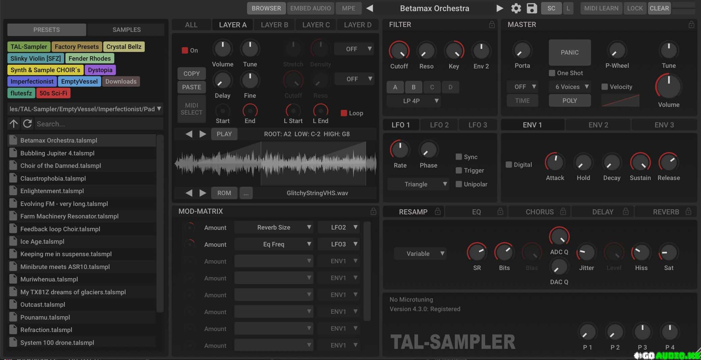
Task: Navigate up one folder in browser
Action: [x=13, y=124]
